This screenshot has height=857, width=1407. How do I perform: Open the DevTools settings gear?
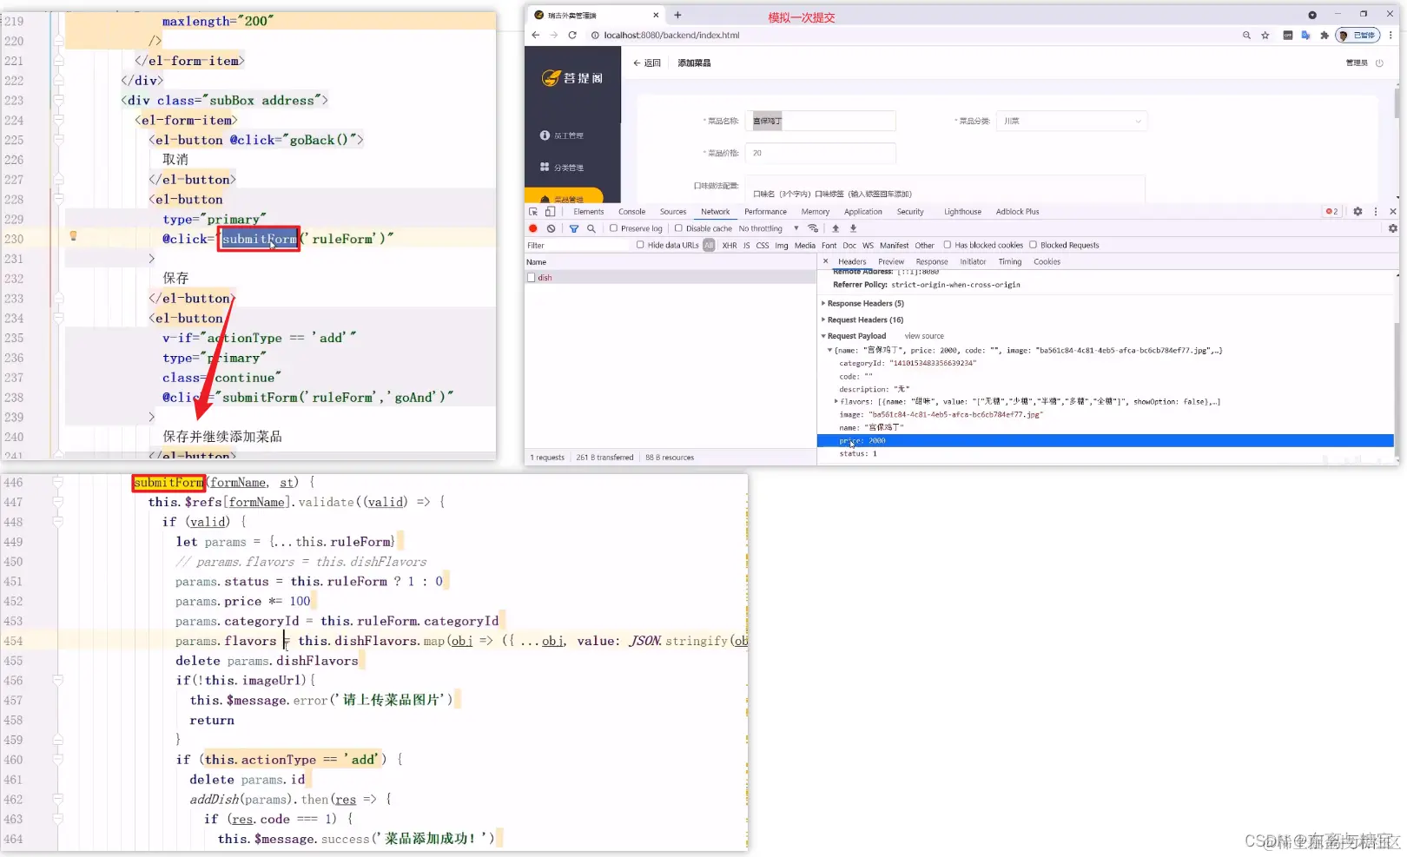pos(1357,212)
